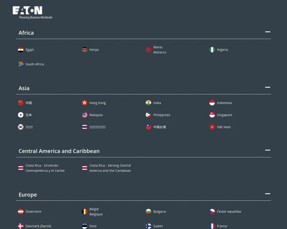Screen dimensions: 287x229
Task: Collapse Central America and Caribbean section
Action: click(267, 150)
